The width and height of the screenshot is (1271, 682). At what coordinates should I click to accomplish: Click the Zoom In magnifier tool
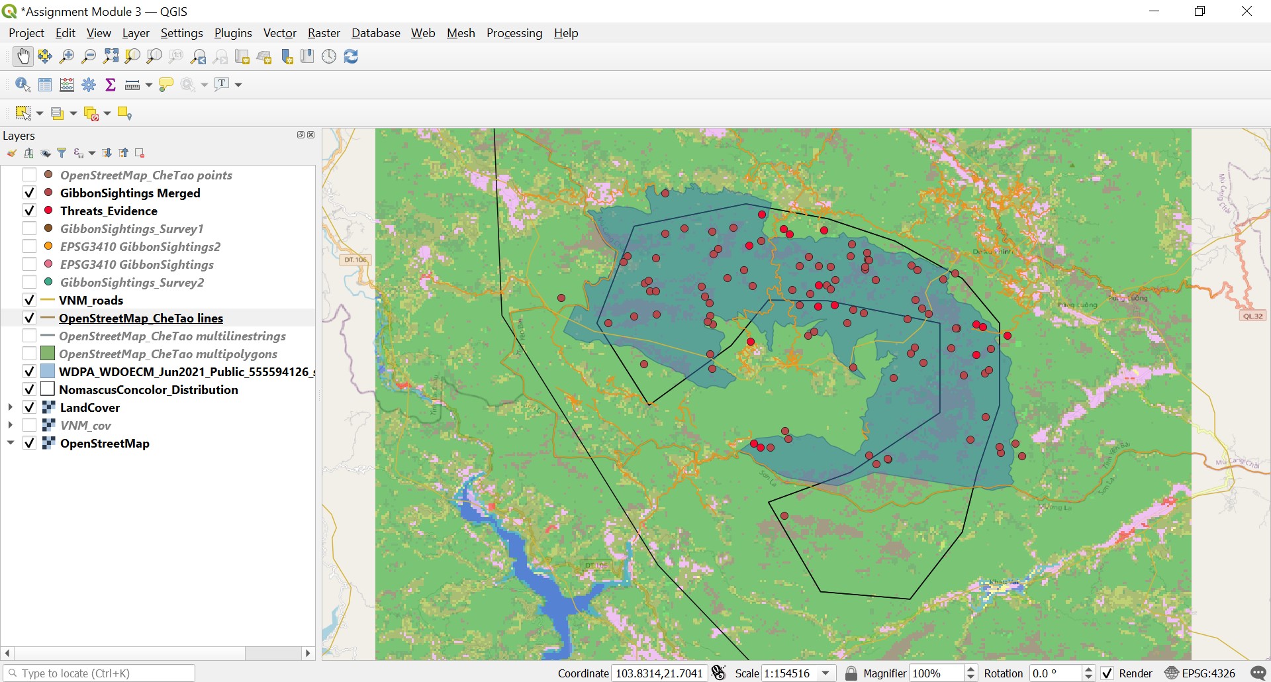[67, 57]
